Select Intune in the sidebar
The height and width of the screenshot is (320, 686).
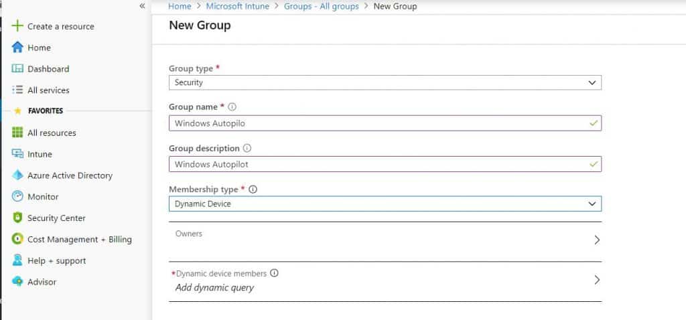coord(40,155)
